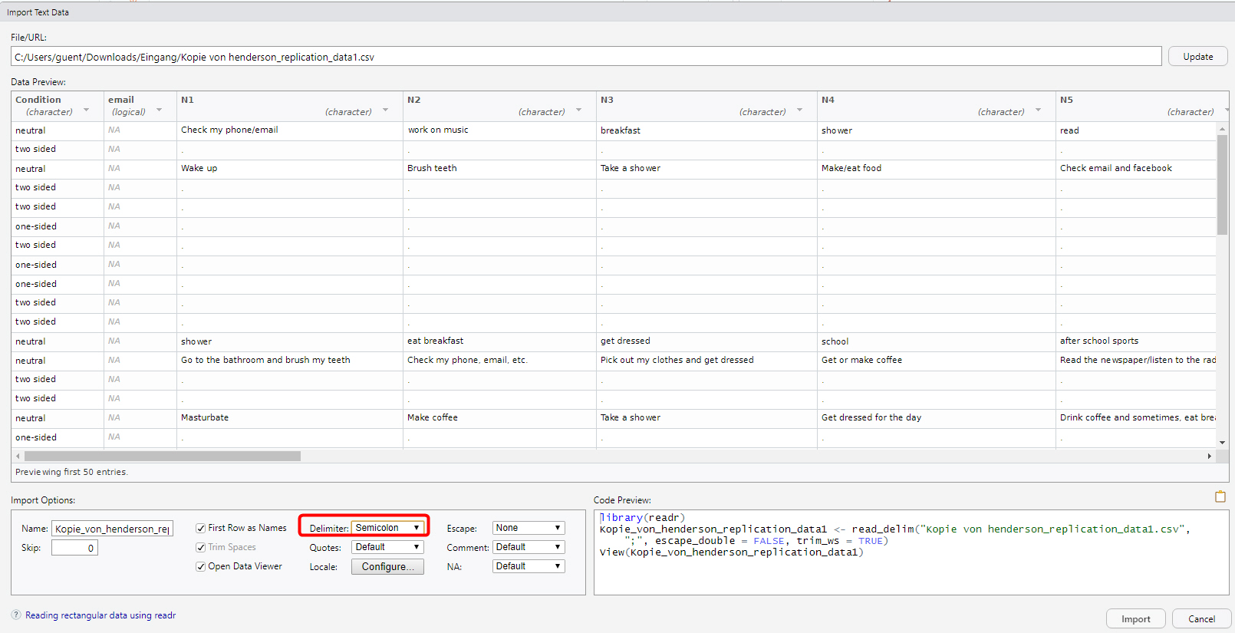Click the data preview scroll-right arrow
Viewport: 1235px width, 633px height.
(1210, 456)
